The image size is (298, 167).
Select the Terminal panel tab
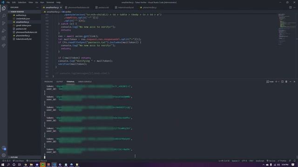point(70,82)
